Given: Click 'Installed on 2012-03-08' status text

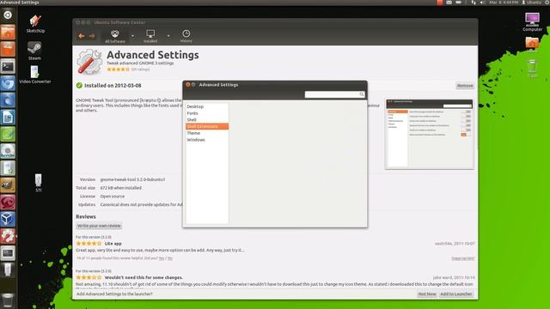Looking at the screenshot, I should [x=113, y=86].
